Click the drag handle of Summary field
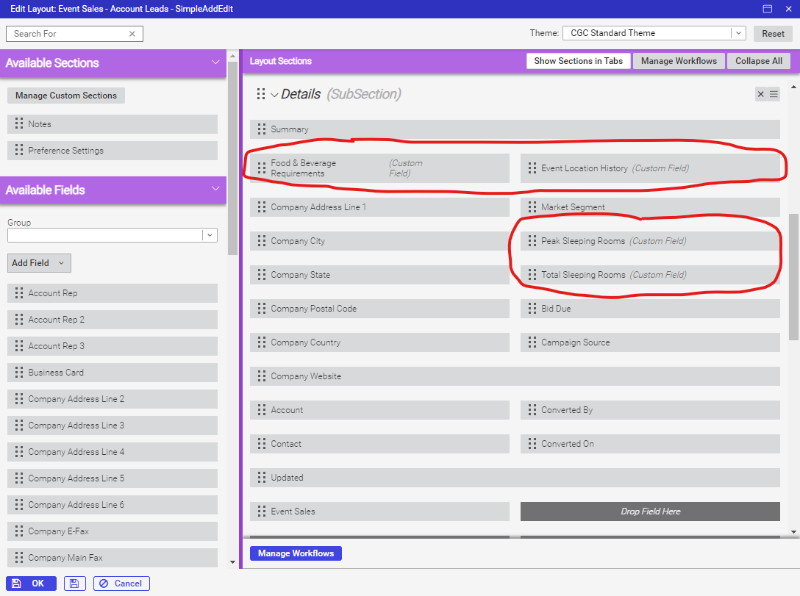 262,129
